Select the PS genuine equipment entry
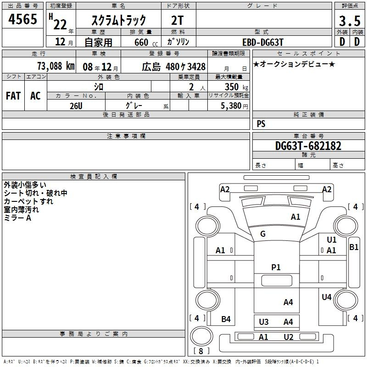Viewport: 367px width, 367px height. point(261,124)
